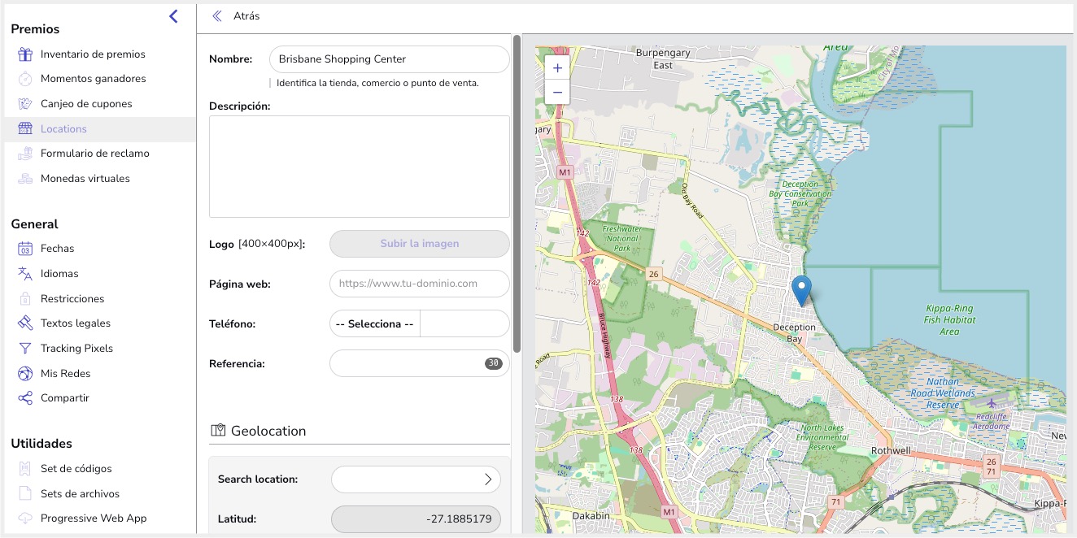The image size is (1077, 538).
Task: Open Idiomas using the translate icon
Action: (x=25, y=274)
